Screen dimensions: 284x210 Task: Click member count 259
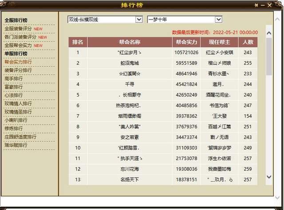[248, 169]
